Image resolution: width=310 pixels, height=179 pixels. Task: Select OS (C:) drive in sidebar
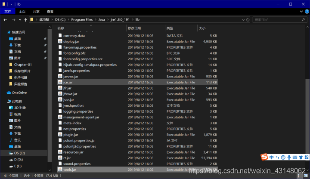pyautogui.click(x=19, y=153)
